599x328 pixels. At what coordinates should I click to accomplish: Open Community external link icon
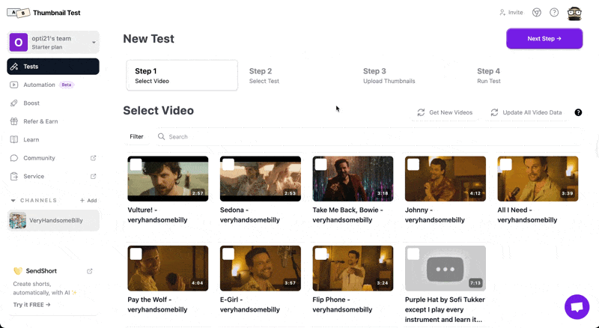[93, 158]
